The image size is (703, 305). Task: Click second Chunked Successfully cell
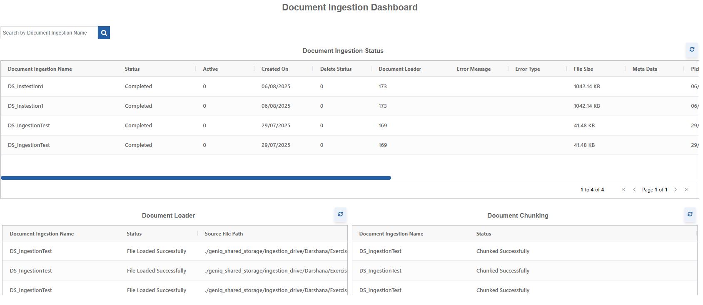pos(503,271)
